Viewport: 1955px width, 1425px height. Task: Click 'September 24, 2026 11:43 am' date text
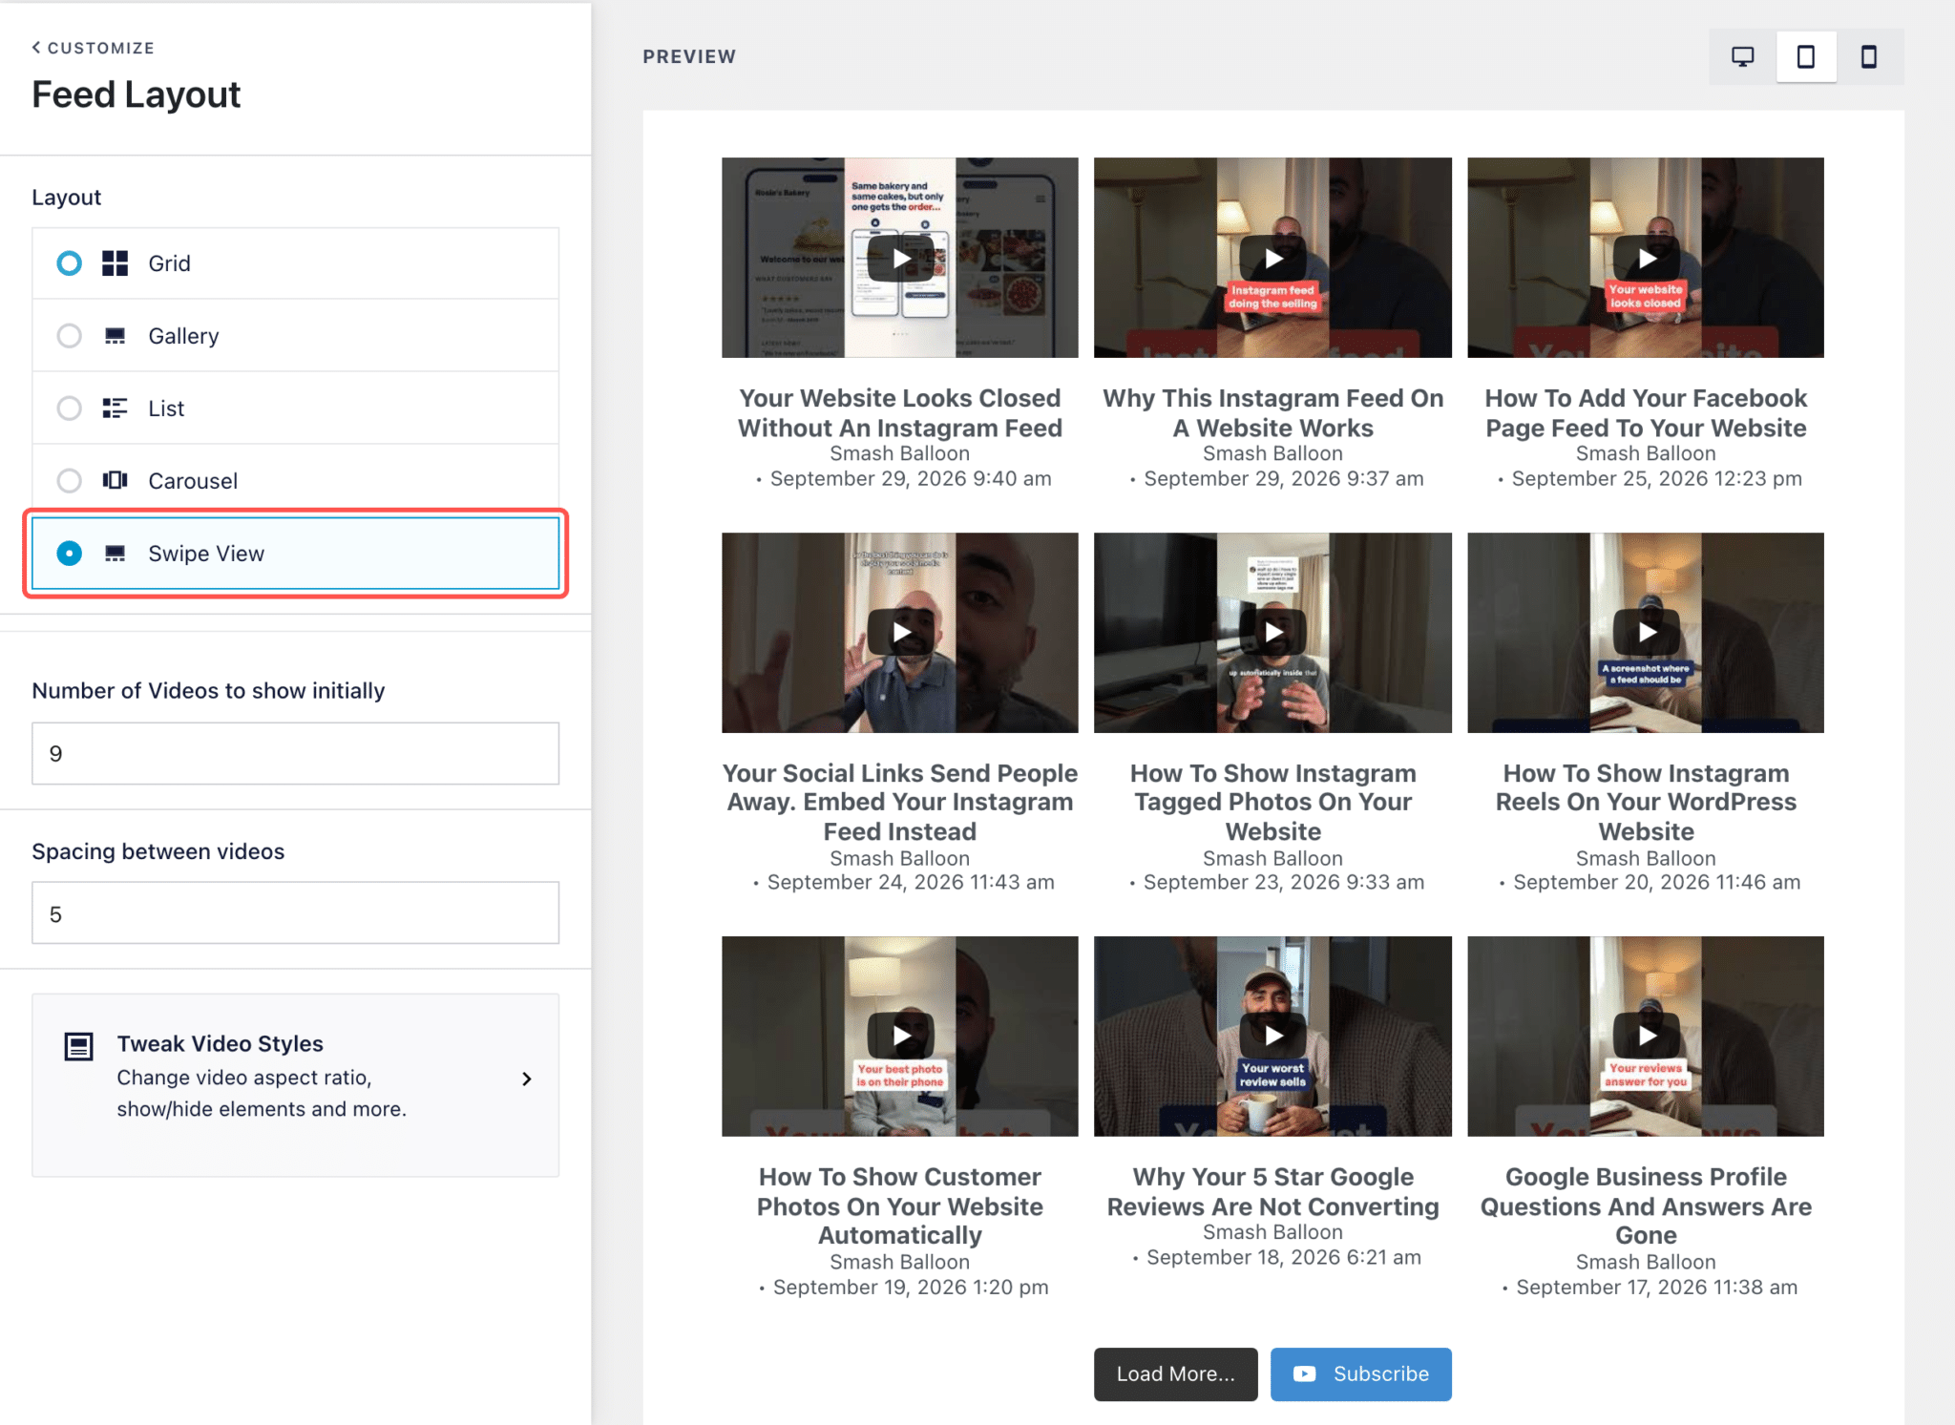coord(911,882)
